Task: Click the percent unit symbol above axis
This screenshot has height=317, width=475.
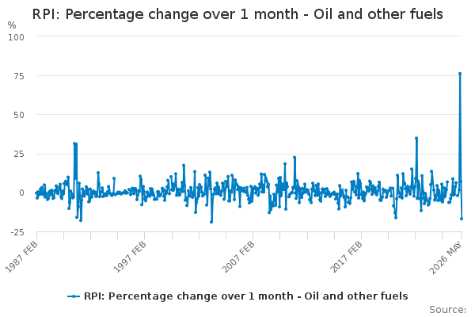Action: (x=12, y=25)
